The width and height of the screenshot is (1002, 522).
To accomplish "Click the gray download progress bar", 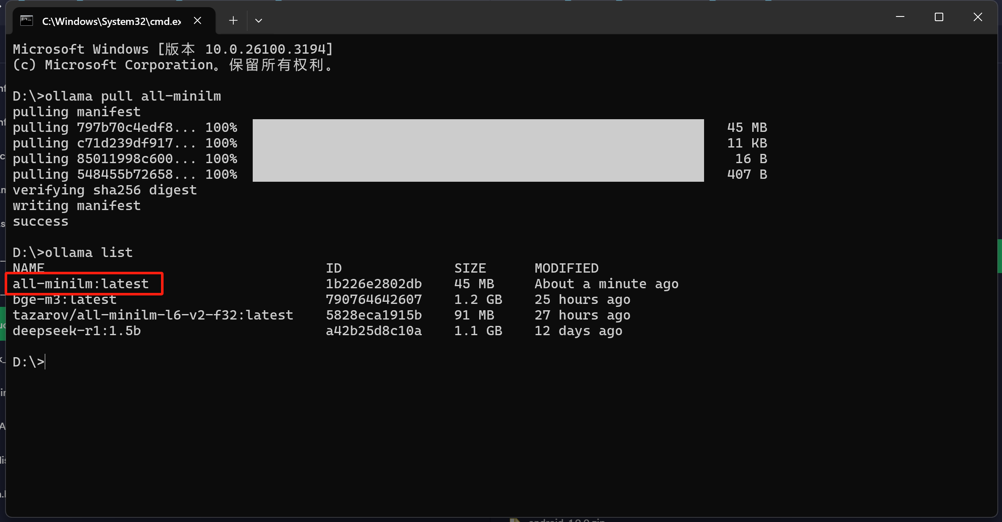I will 478,150.
